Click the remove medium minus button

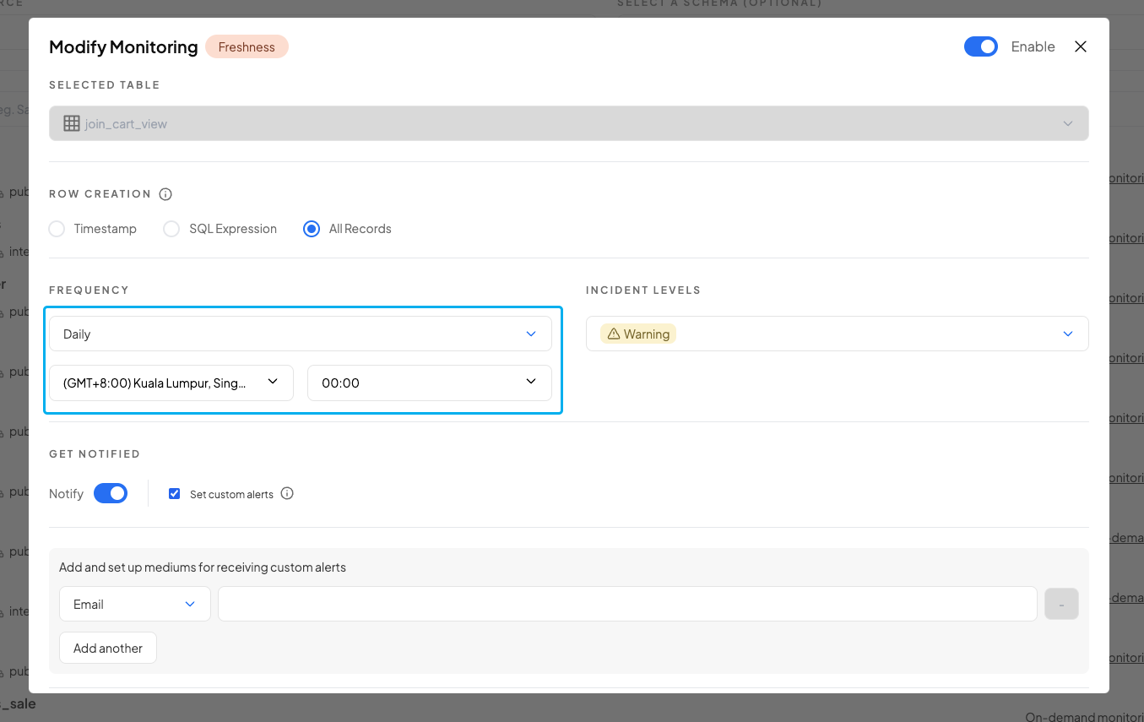coord(1061,605)
